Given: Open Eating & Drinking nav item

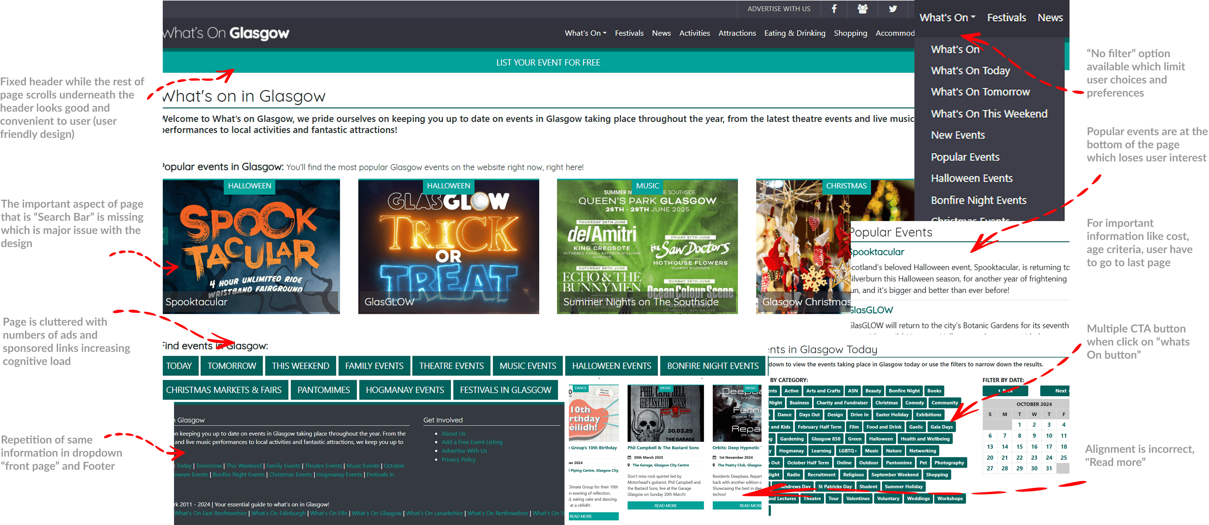Looking at the screenshot, I should click(795, 33).
